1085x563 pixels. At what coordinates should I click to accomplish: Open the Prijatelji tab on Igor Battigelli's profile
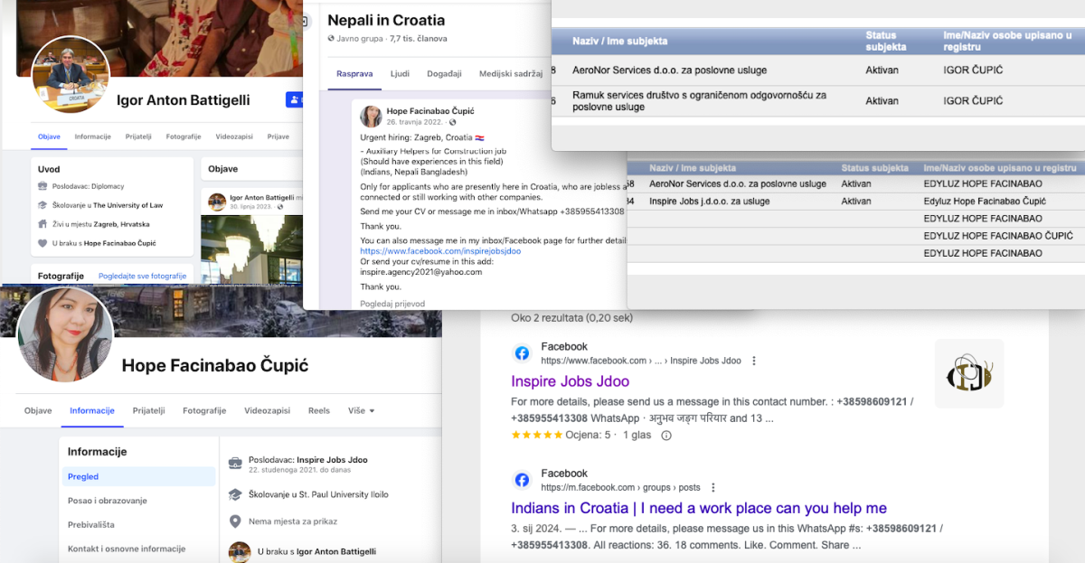(138, 136)
